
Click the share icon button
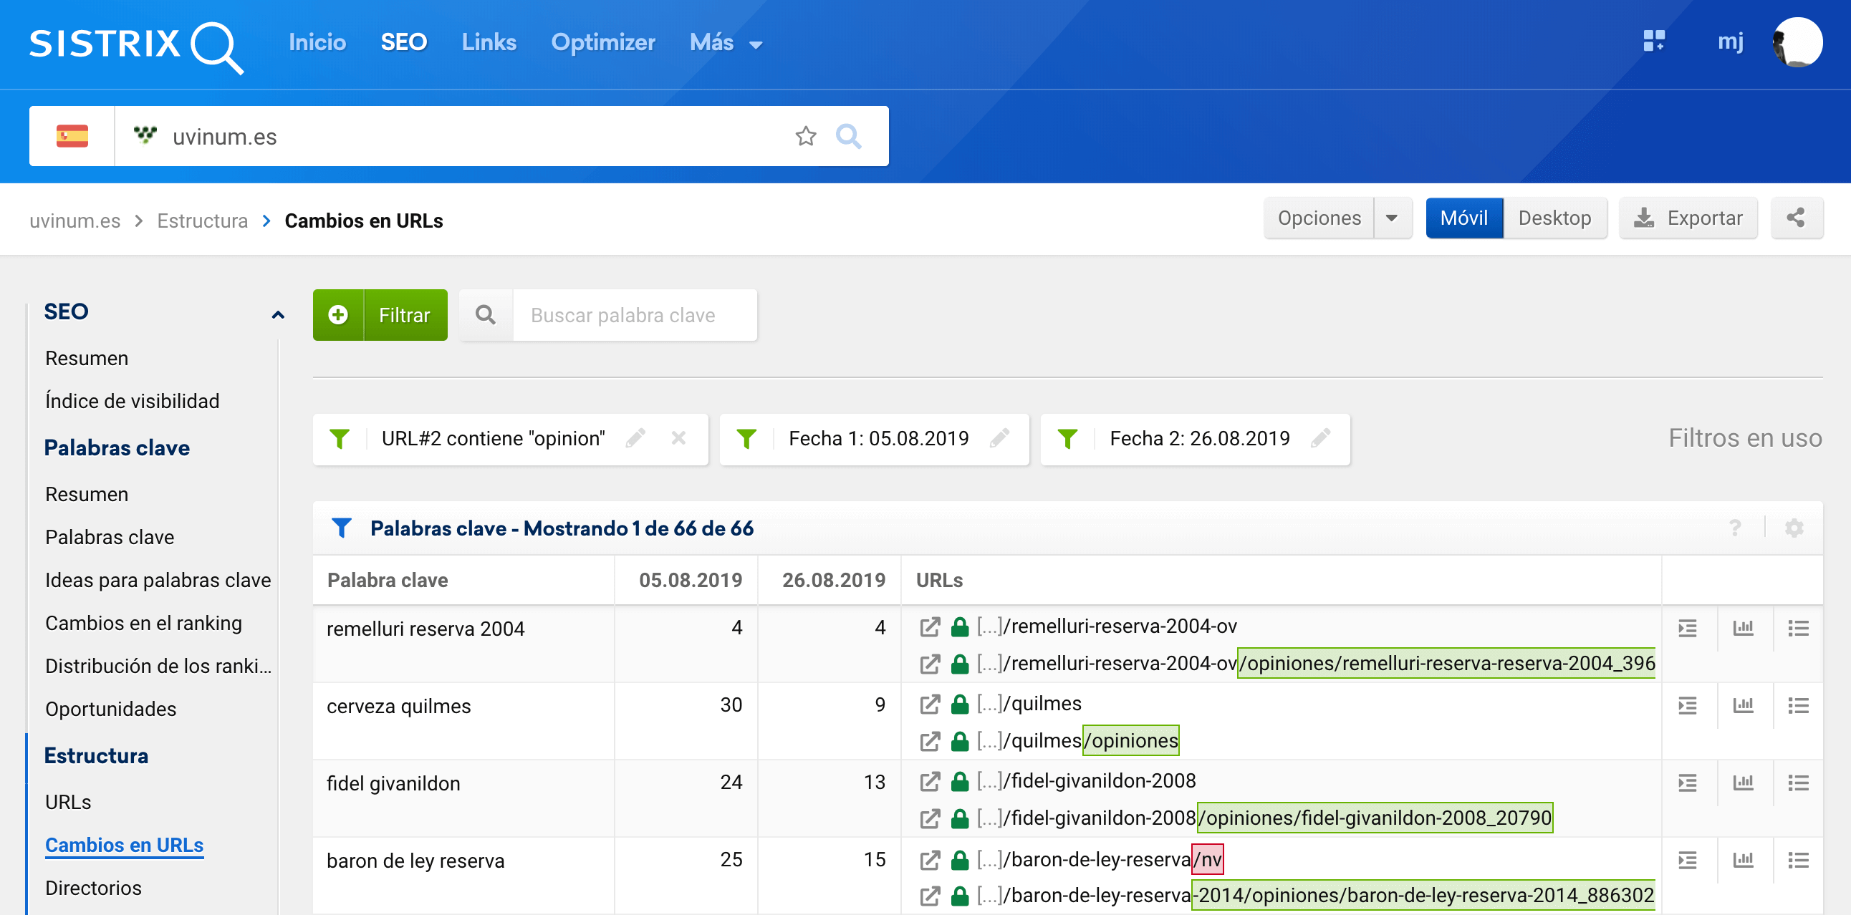click(x=1796, y=218)
